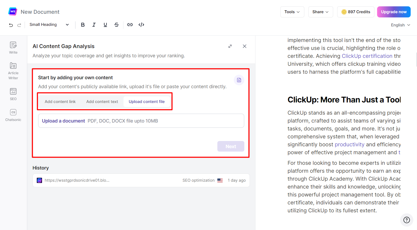Viewport: 417px width, 230px height.
Task: Click the ClickUp: More Than Just a Tool heading
Action: tap(344, 100)
